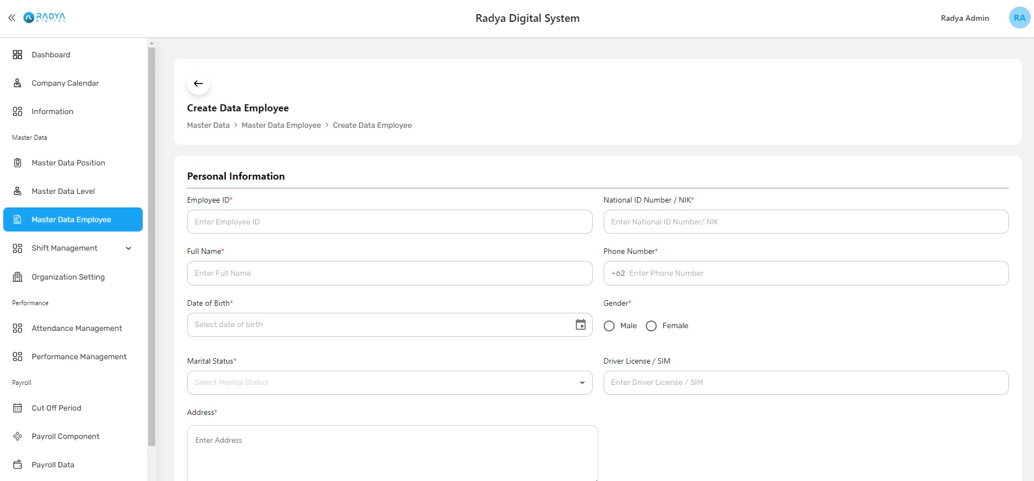Screen dimensions: 1034x481
Task: Click the Radya Digital logo
Action: [45, 17]
